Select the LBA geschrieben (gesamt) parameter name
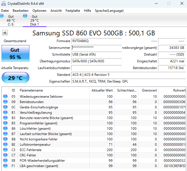 coord(39,166)
